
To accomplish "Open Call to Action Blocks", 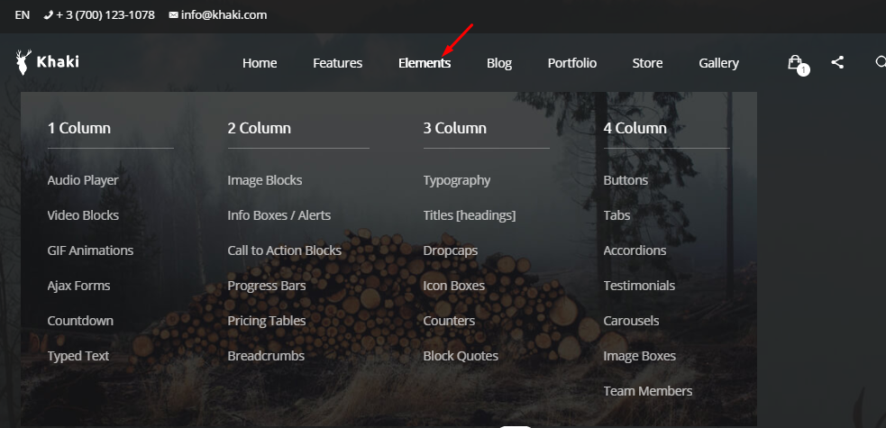I will (x=284, y=250).
